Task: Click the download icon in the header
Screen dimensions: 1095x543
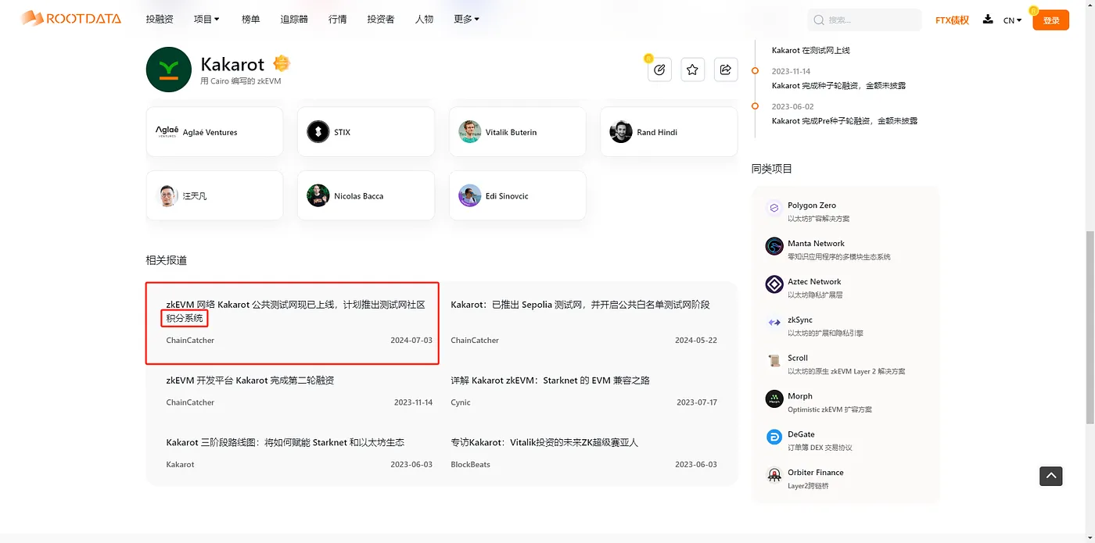Action: click(x=988, y=20)
